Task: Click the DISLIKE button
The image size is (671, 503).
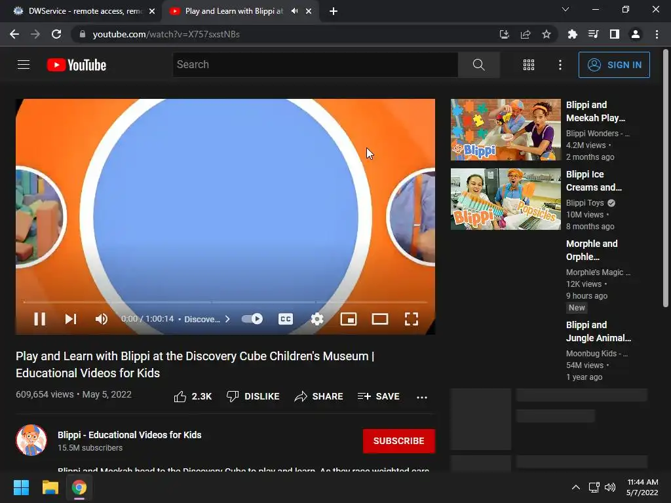Action: tap(253, 396)
